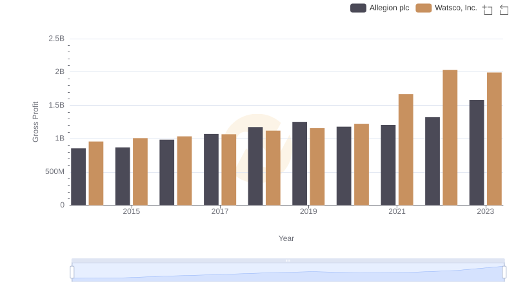This screenshot has width=516, height=297.
Task: Click the Watsco bar for 2022
Action: tap(450, 138)
